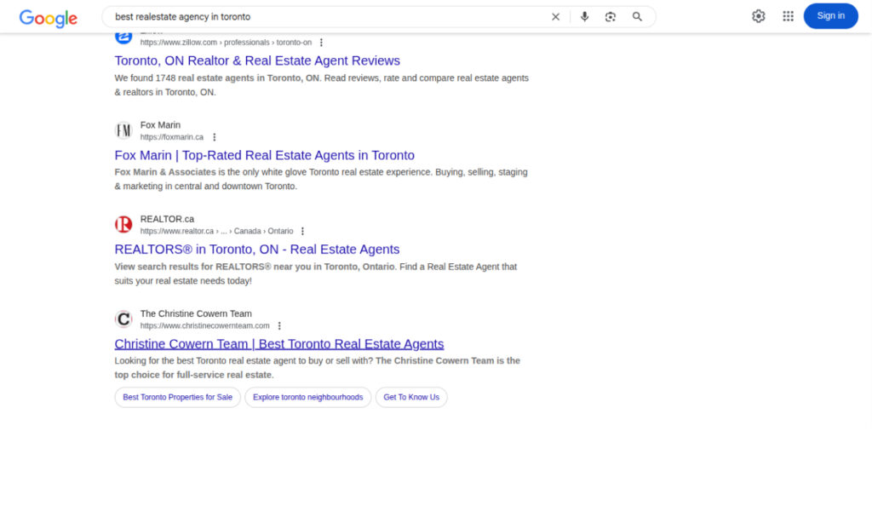Click christinecowernteam.com URL text
The height and width of the screenshot is (523, 872).
pyautogui.click(x=204, y=325)
